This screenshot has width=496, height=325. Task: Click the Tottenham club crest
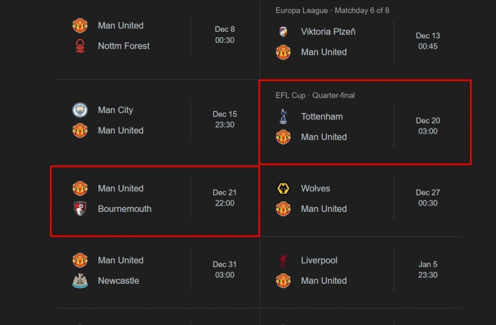pyautogui.click(x=283, y=117)
